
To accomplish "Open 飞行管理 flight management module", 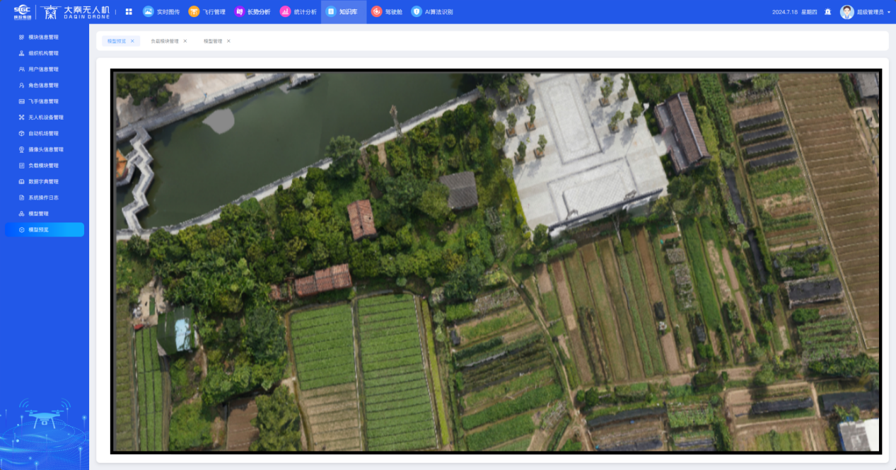I will point(206,12).
